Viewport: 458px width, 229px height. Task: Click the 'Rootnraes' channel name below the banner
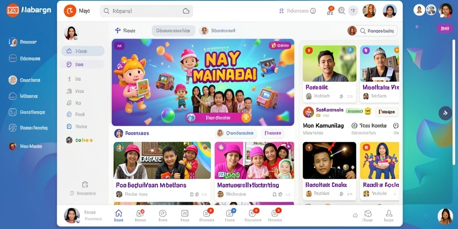[x=137, y=133]
